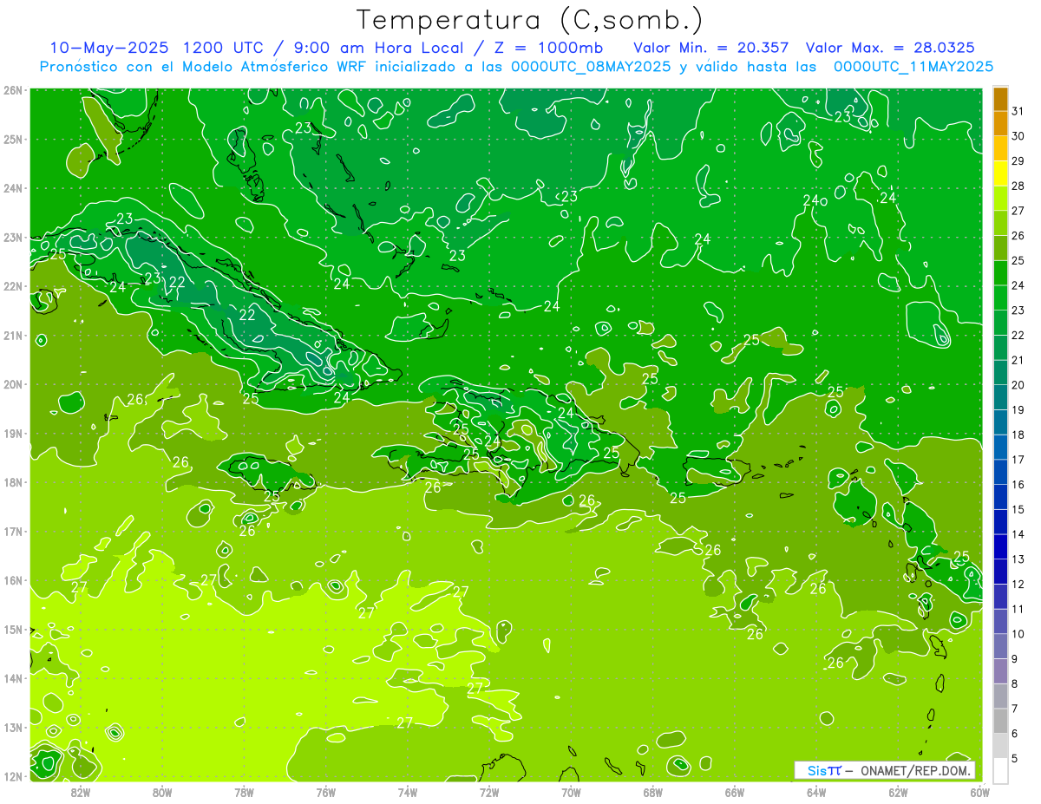
Task: Select the "68W" longitude axis label
Action: [653, 792]
